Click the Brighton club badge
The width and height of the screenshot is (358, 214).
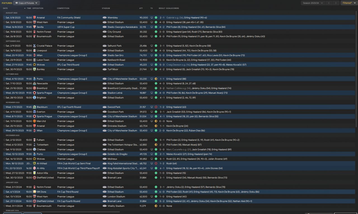click(x=34, y=98)
